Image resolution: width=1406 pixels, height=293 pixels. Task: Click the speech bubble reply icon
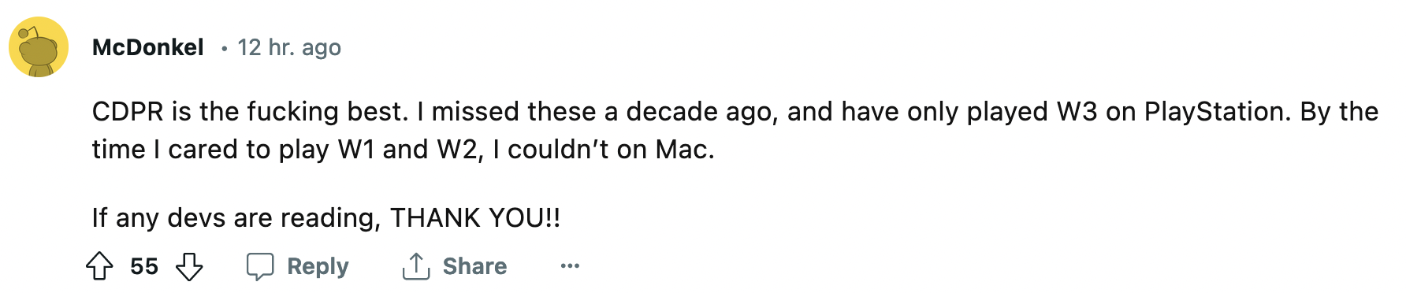click(260, 266)
